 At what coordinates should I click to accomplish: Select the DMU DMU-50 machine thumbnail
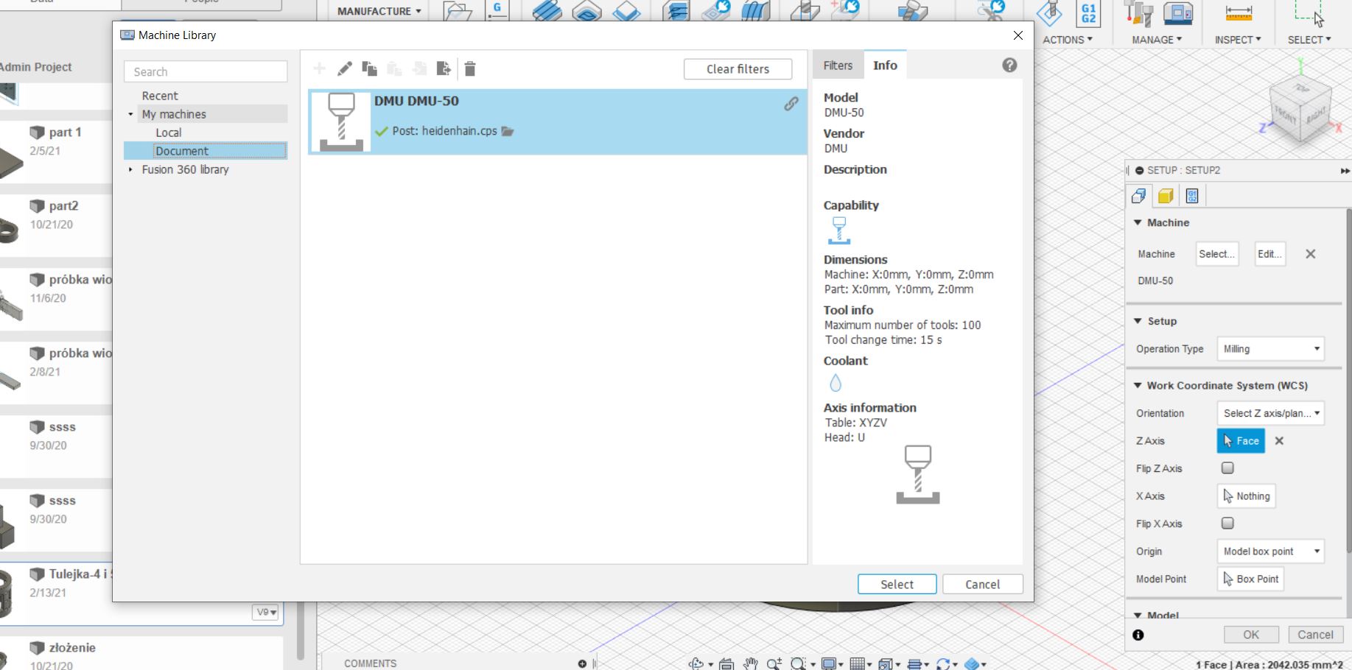pyautogui.click(x=340, y=121)
